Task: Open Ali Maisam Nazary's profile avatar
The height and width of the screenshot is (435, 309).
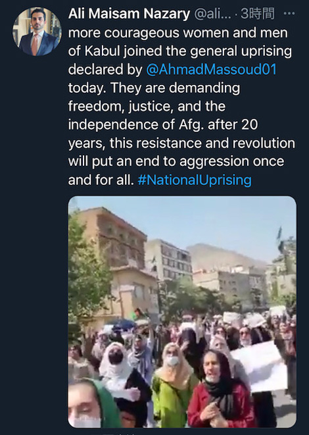Action: click(x=37, y=32)
